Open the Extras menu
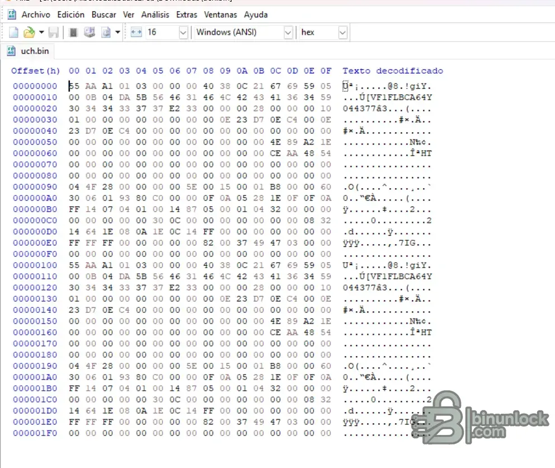 point(186,15)
